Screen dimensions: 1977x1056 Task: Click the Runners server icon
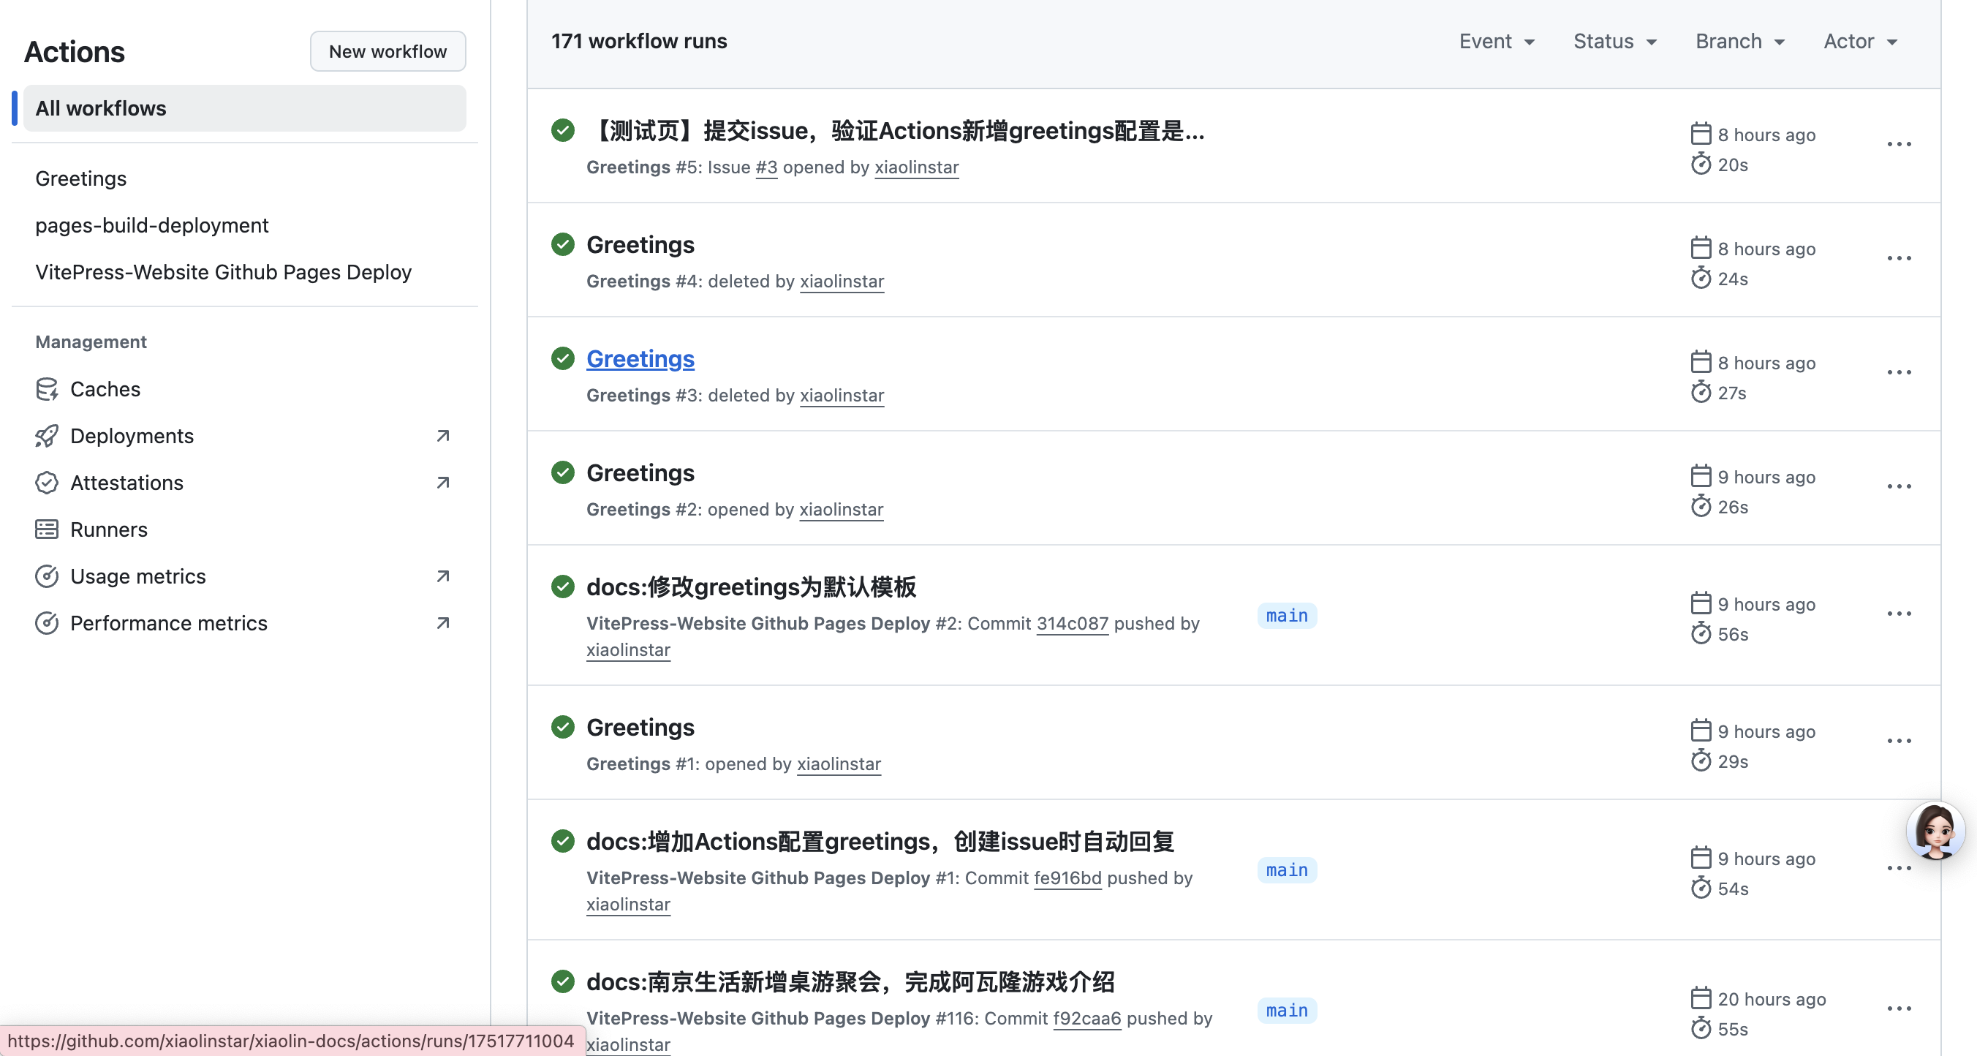[x=47, y=529]
